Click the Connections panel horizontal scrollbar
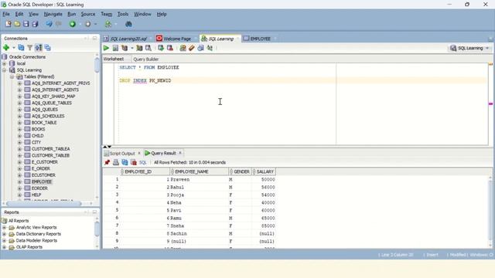 (x=43, y=204)
